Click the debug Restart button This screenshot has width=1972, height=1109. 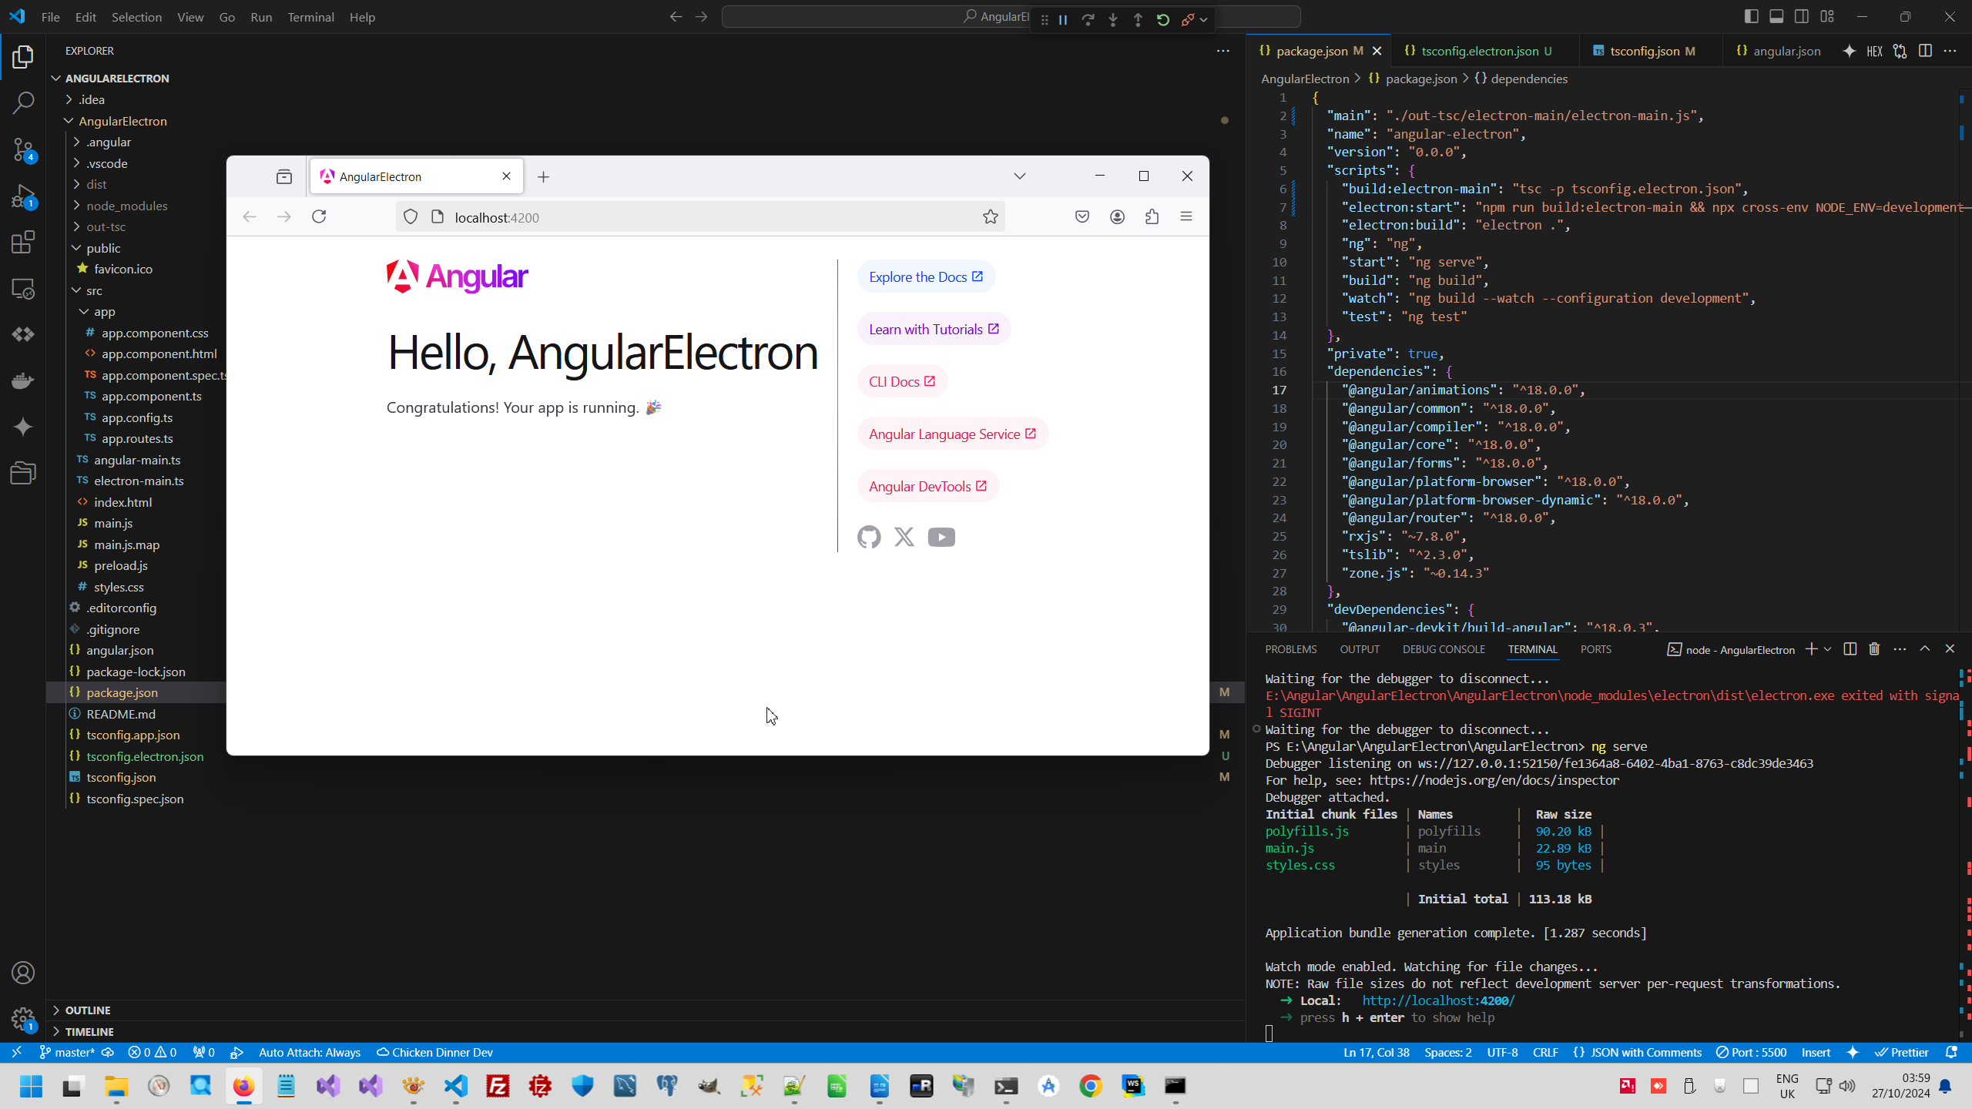click(1162, 20)
